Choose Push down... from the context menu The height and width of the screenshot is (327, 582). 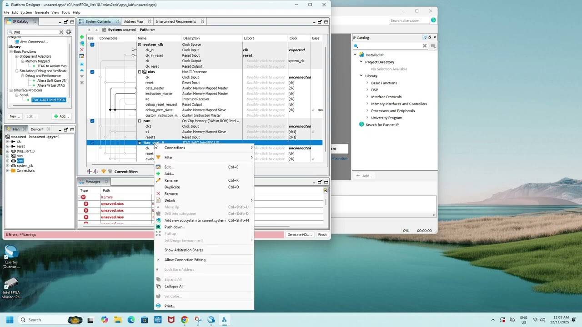pyautogui.click(x=204, y=227)
